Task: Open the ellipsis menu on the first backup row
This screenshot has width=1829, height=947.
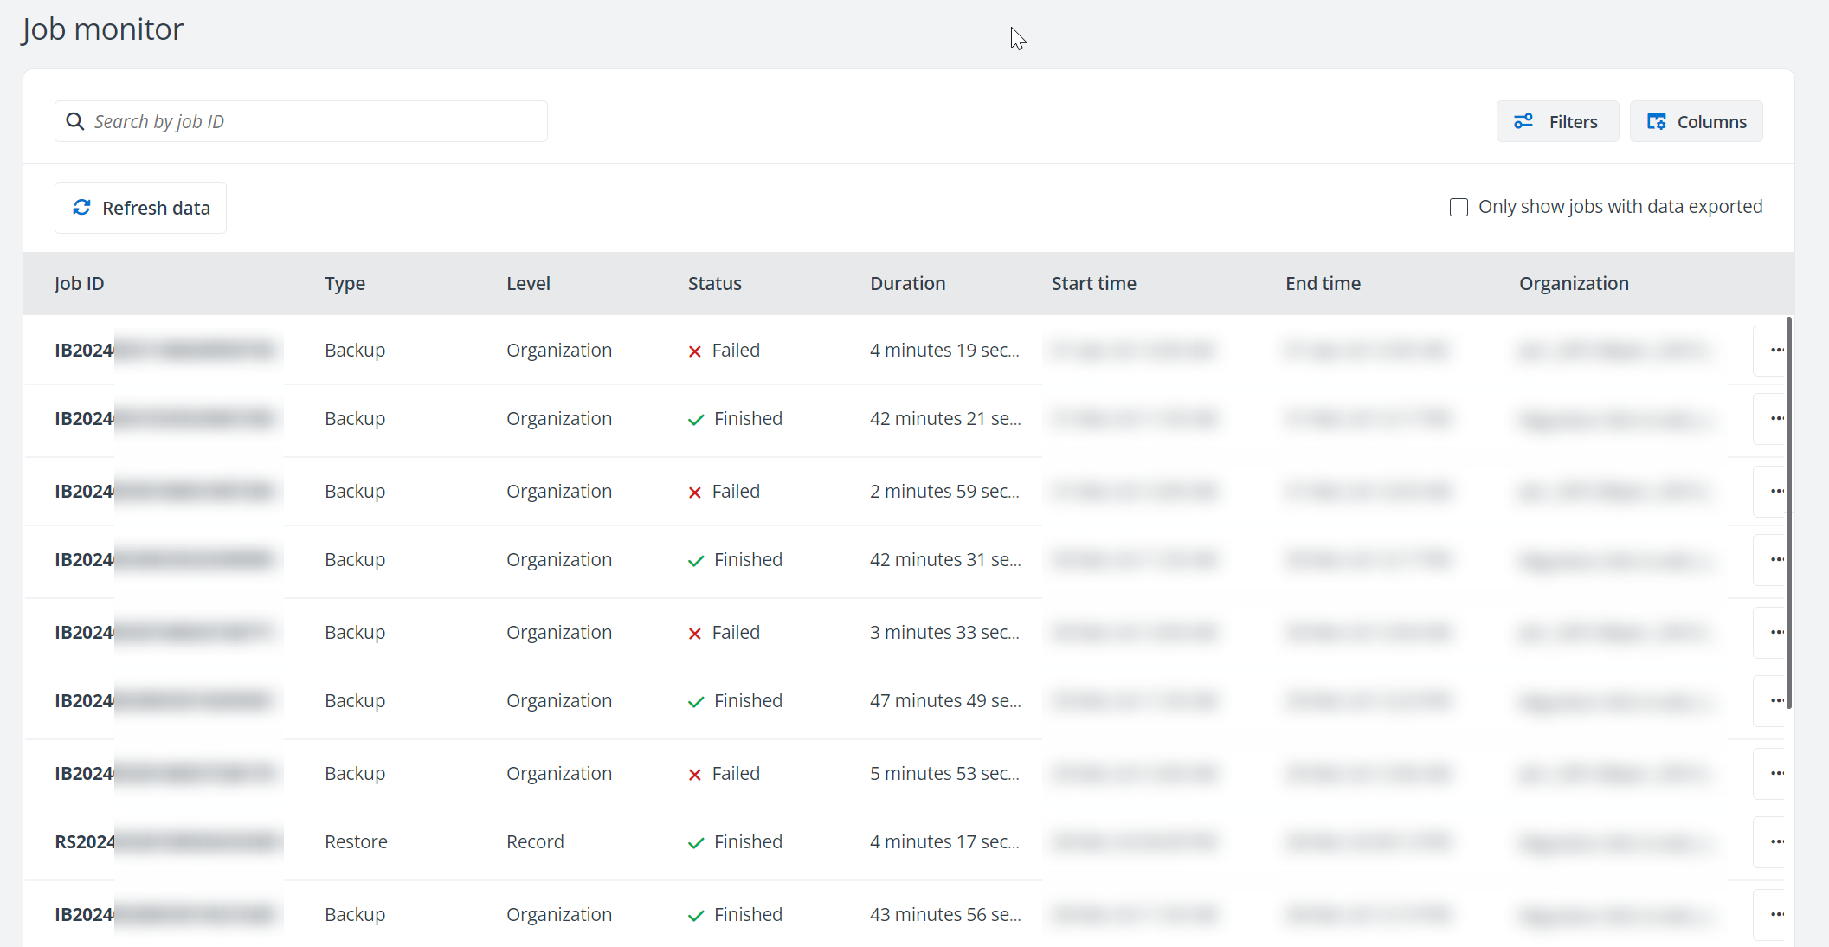Action: pyautogui.click(x=1776, y=351)
